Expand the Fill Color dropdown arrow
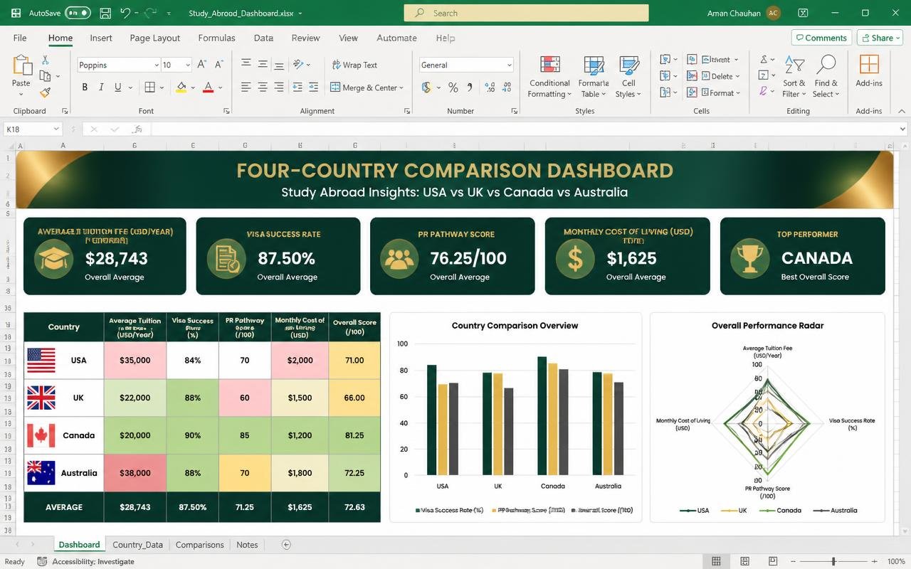This screenshot has width=911, height=569. tap(192, 88)
